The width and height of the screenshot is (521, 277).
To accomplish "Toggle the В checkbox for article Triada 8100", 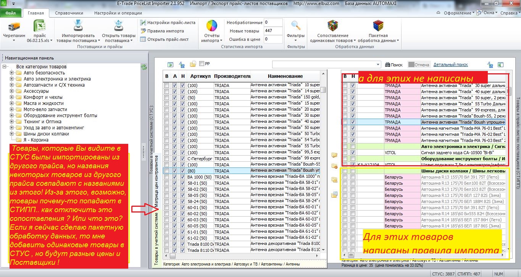I will (166, 244).
